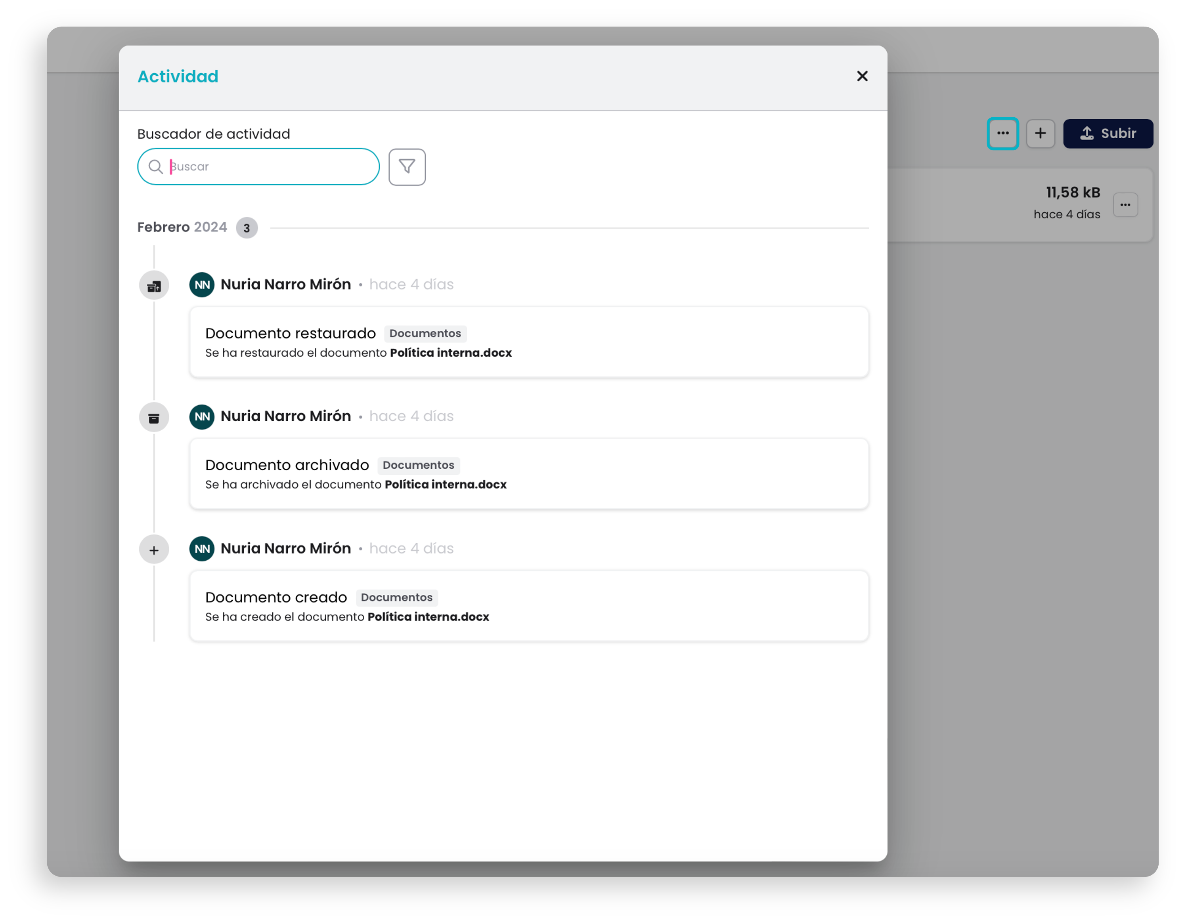Click the plus button beside Subir
This screenshot has height=924, width=1186.
coord(1040,134)
